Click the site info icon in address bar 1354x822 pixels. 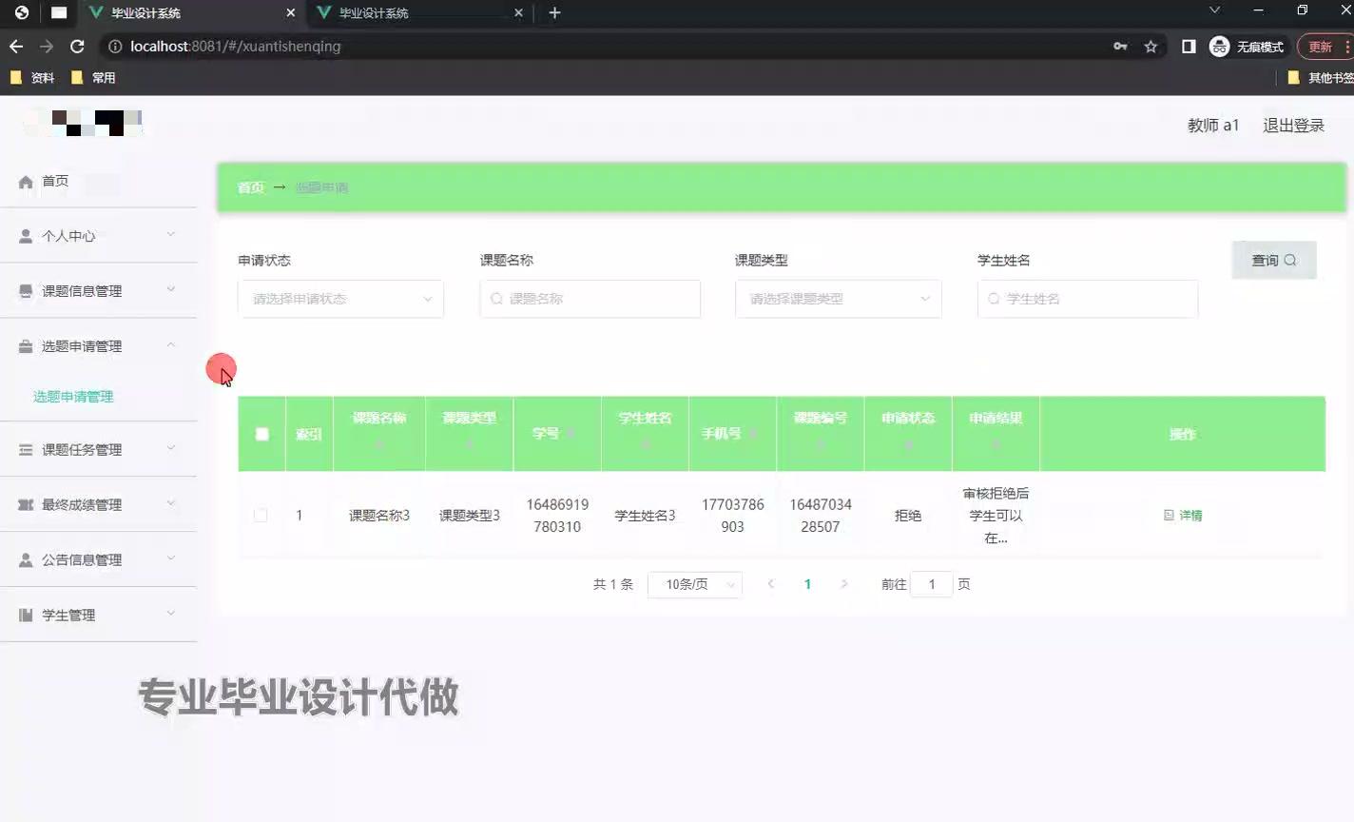coord(114,46)
